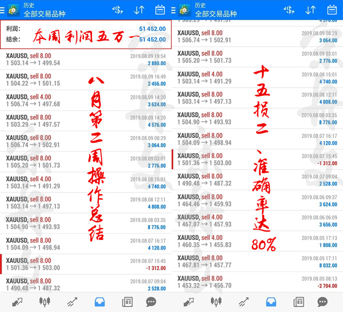
Task: Open the 2 528.00 profit trade in right screenshot
Action: tap(257, 180)
